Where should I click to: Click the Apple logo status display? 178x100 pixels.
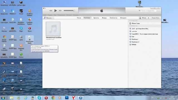click(x=102, y=11)
